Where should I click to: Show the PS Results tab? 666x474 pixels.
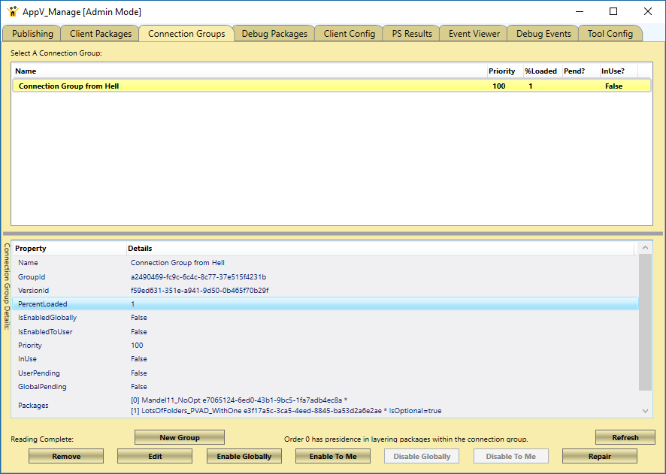pos(412,34)
